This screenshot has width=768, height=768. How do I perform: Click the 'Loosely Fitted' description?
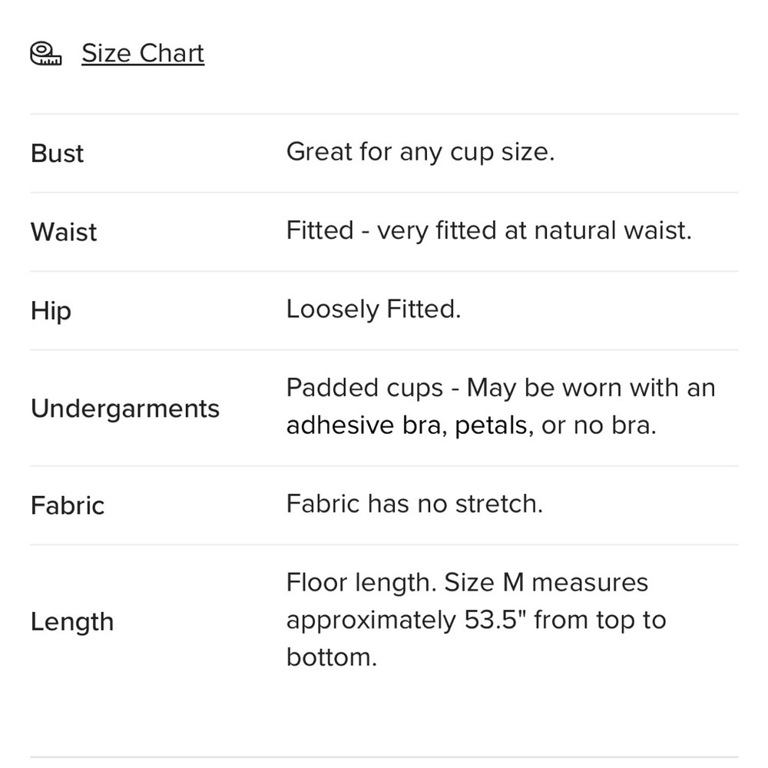point(374,309)
